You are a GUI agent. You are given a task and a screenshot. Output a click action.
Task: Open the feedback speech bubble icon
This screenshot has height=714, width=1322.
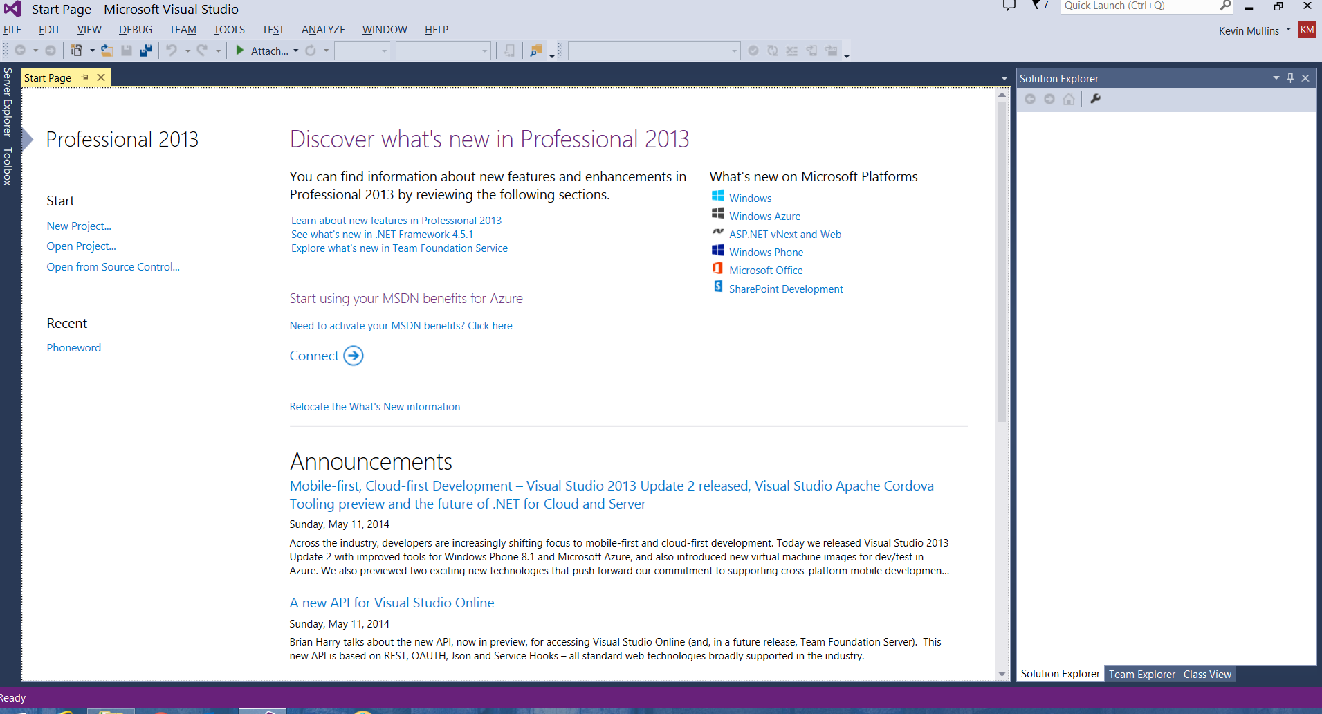pos(1009,6)
